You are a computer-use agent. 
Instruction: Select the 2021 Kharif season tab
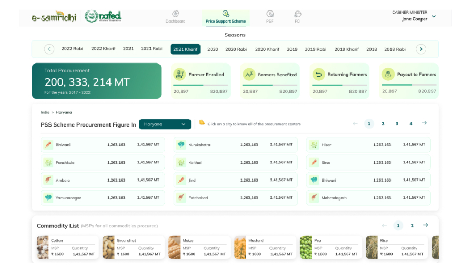coord(185,49)
